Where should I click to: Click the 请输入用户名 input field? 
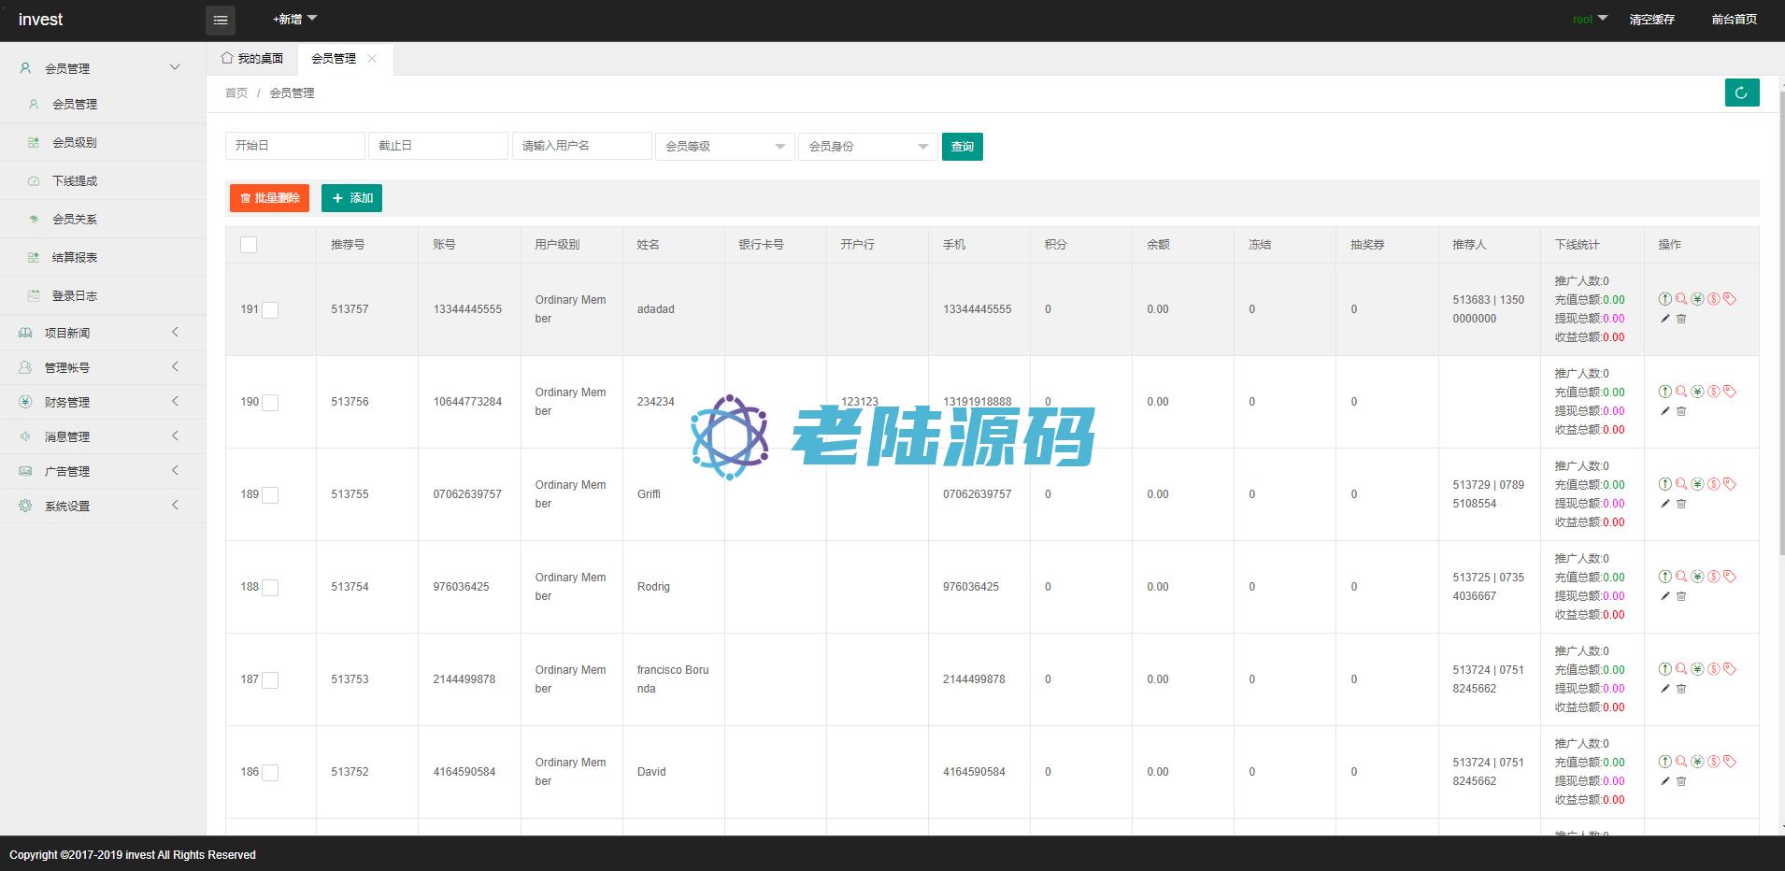tap(581, 146)
